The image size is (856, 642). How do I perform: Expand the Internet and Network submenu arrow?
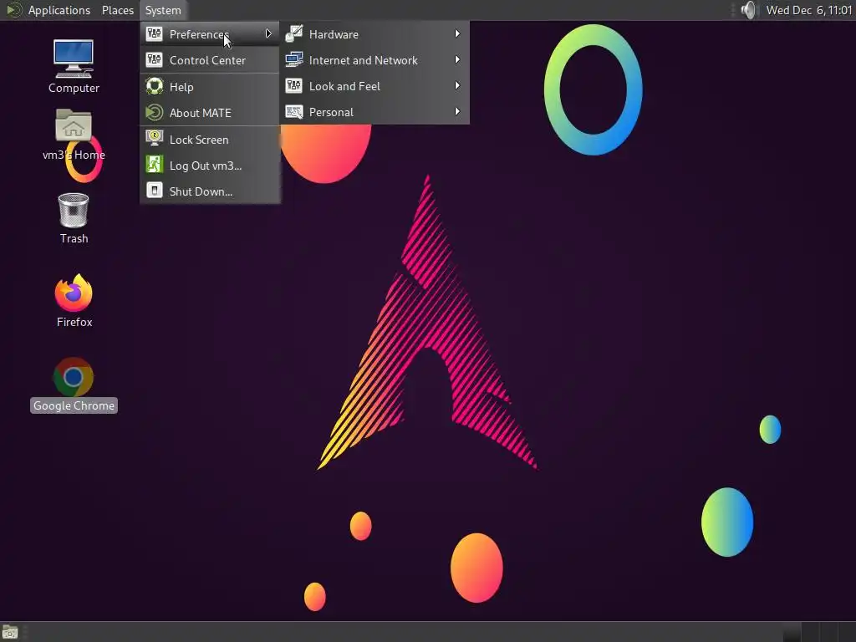point(457,59)
